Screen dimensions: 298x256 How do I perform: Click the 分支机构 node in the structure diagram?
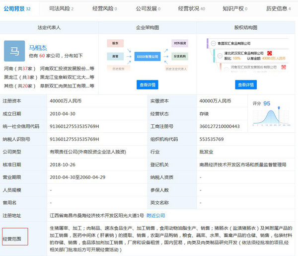(x=180, y=57)
